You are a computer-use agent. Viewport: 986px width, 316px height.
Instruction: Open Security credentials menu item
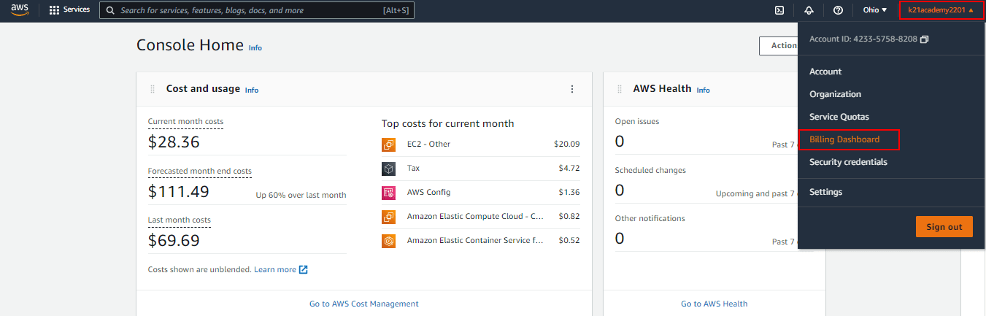point(848,162)
